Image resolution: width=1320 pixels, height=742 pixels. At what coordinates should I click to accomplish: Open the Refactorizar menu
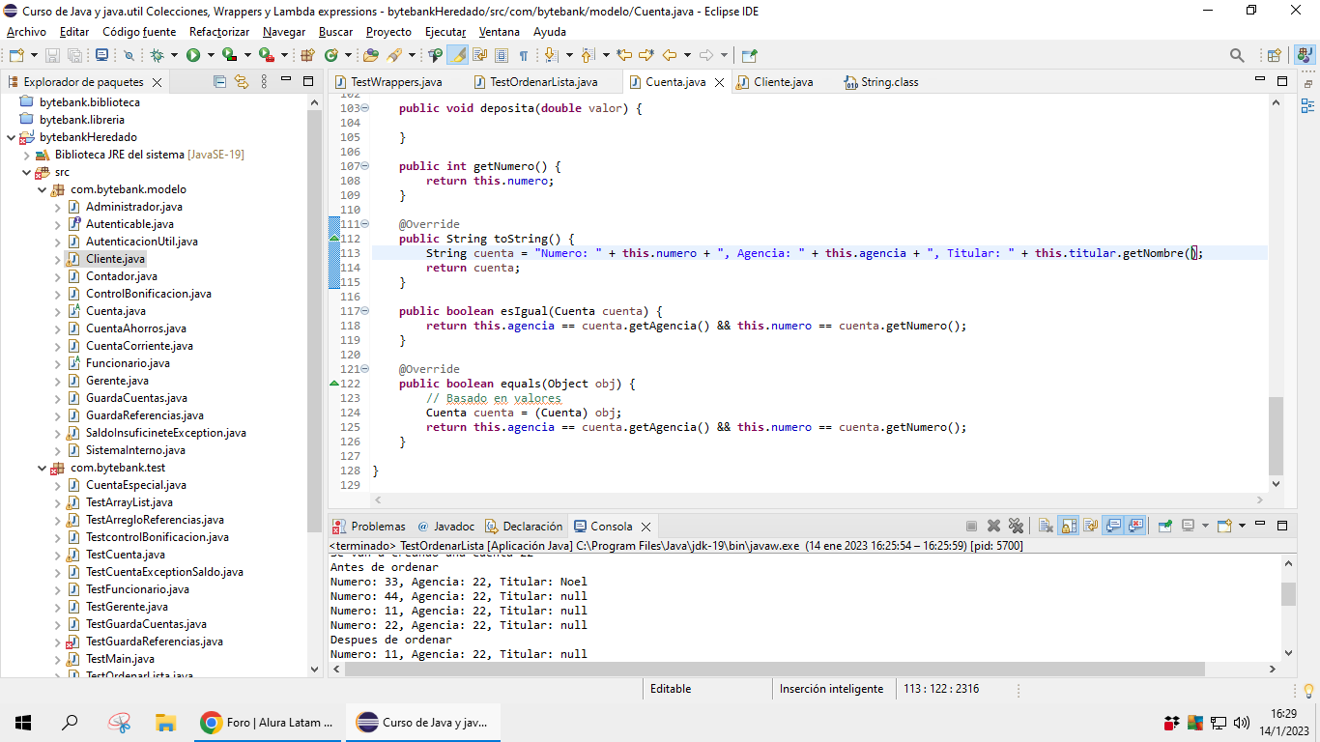[x=219, y=32]
